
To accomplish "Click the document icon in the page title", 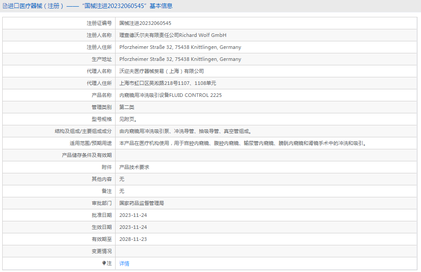I will point(5,6).
